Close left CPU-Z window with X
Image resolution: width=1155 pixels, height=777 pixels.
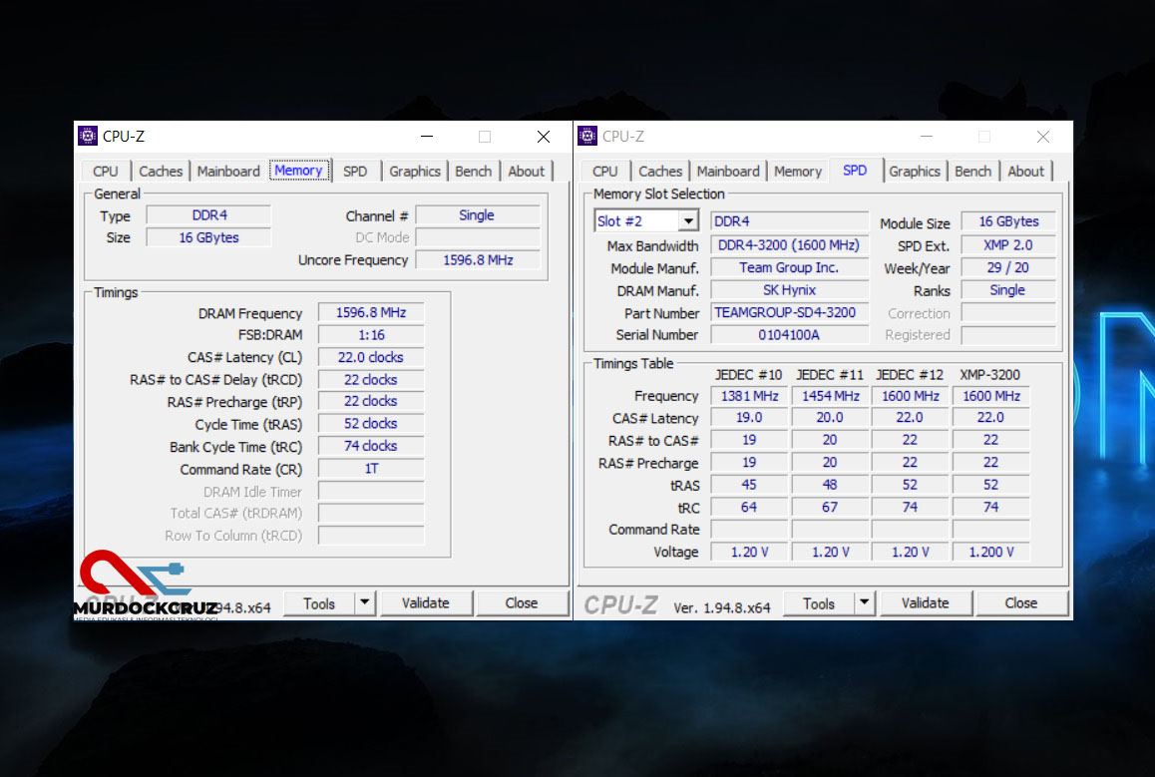click(x=544, y=137)
